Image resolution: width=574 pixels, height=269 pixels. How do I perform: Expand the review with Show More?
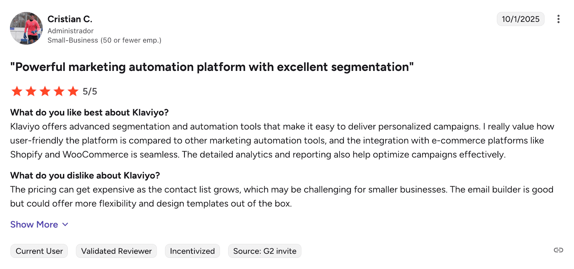34,225
